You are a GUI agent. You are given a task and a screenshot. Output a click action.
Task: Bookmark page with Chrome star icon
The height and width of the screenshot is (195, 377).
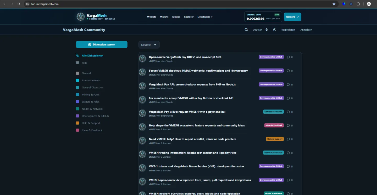pyautogui.click(x=334, y=4)
